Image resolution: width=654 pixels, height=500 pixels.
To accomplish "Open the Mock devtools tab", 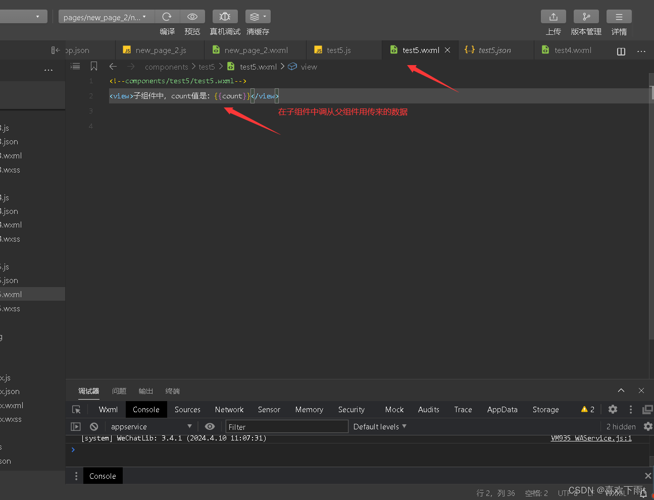I will [x=394, y=410].
